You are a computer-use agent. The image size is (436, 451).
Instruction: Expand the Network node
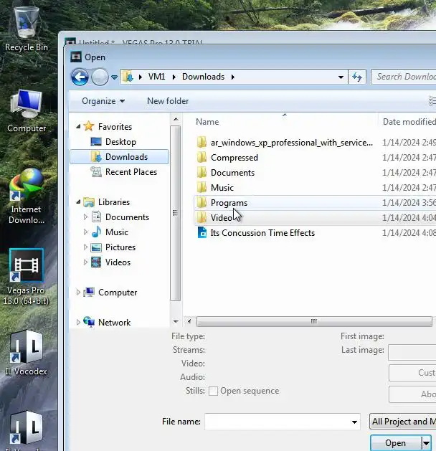pyautogui.click(x=78, y=323)
